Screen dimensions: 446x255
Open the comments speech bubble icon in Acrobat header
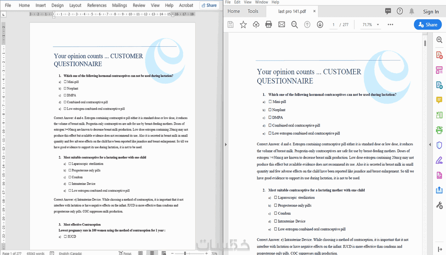[388, 11]
